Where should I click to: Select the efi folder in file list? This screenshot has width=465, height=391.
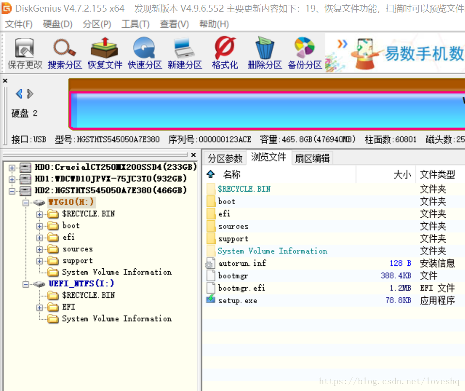point(224,213)
